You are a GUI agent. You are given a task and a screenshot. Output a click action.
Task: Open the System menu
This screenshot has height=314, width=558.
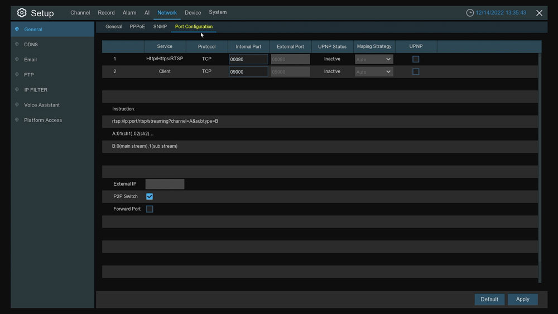(x=218, y=12)
